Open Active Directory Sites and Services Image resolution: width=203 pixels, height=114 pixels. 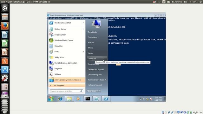67,80
